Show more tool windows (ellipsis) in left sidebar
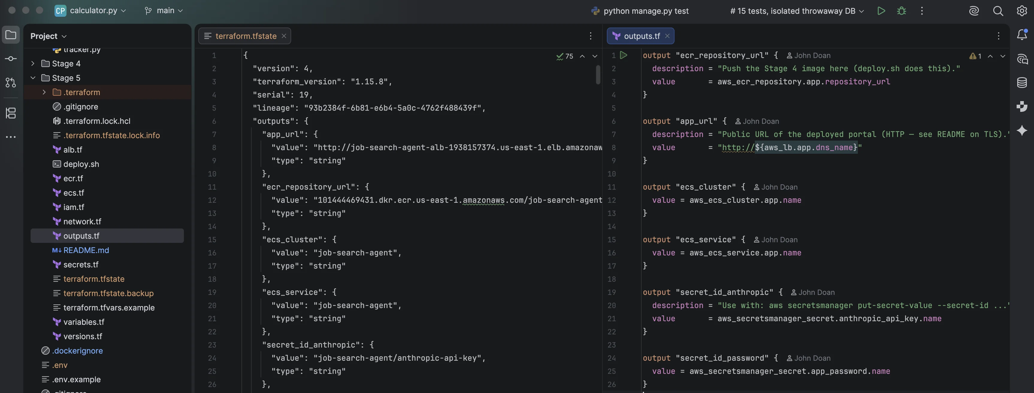Screen dimensions: 1034x393 pos(11,137)
